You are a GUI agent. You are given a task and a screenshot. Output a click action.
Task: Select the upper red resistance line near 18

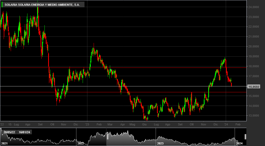click(123, 68)
